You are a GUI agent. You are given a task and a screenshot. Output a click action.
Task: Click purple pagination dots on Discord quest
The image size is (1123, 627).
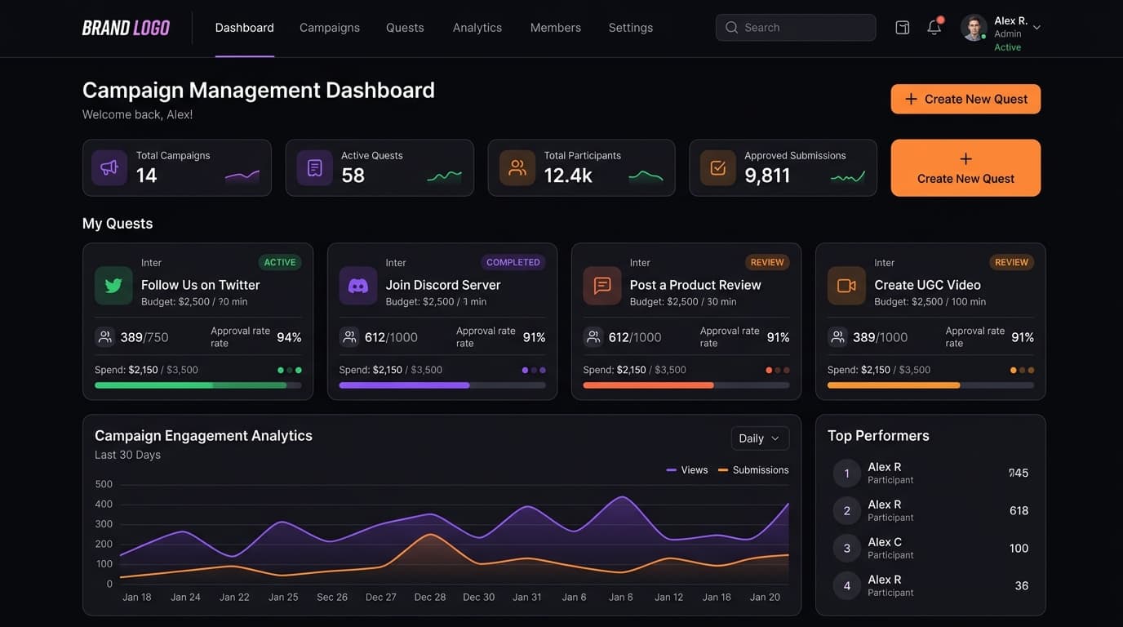coord(534,370)
